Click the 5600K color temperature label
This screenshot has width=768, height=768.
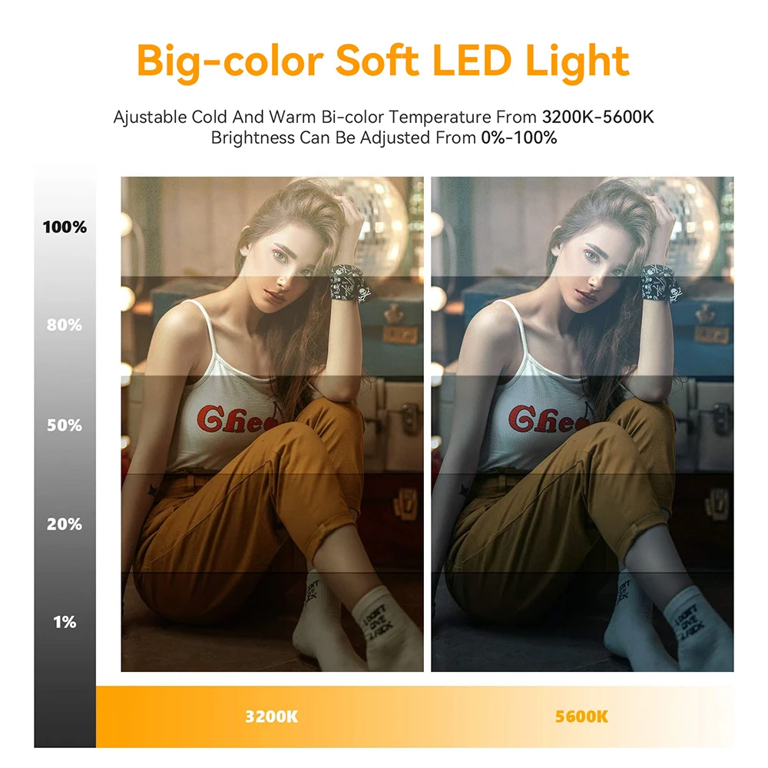coord(581,717)
